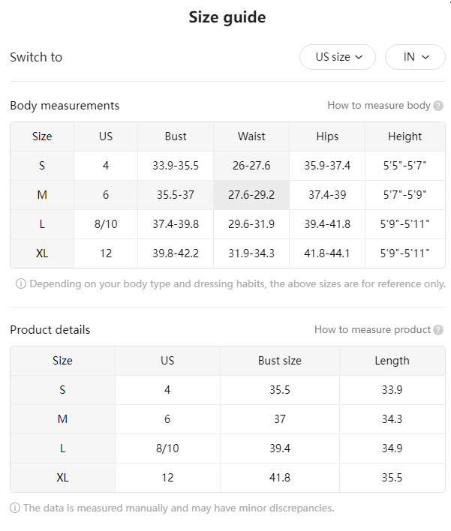Open the How to measure body link

tap(379, 105)
